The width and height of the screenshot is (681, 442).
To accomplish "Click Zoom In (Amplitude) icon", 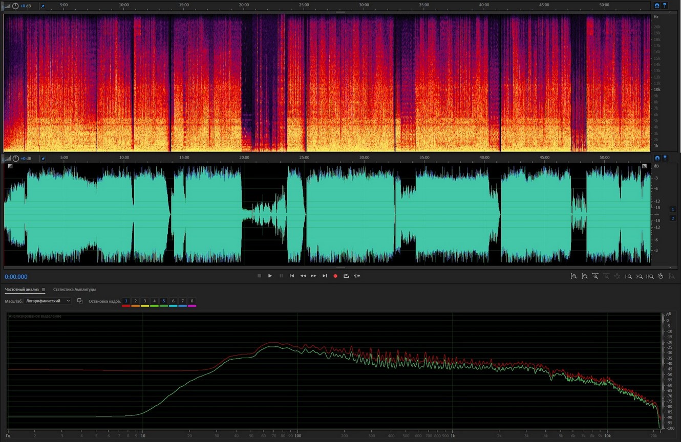I will [x=573, y=276].
